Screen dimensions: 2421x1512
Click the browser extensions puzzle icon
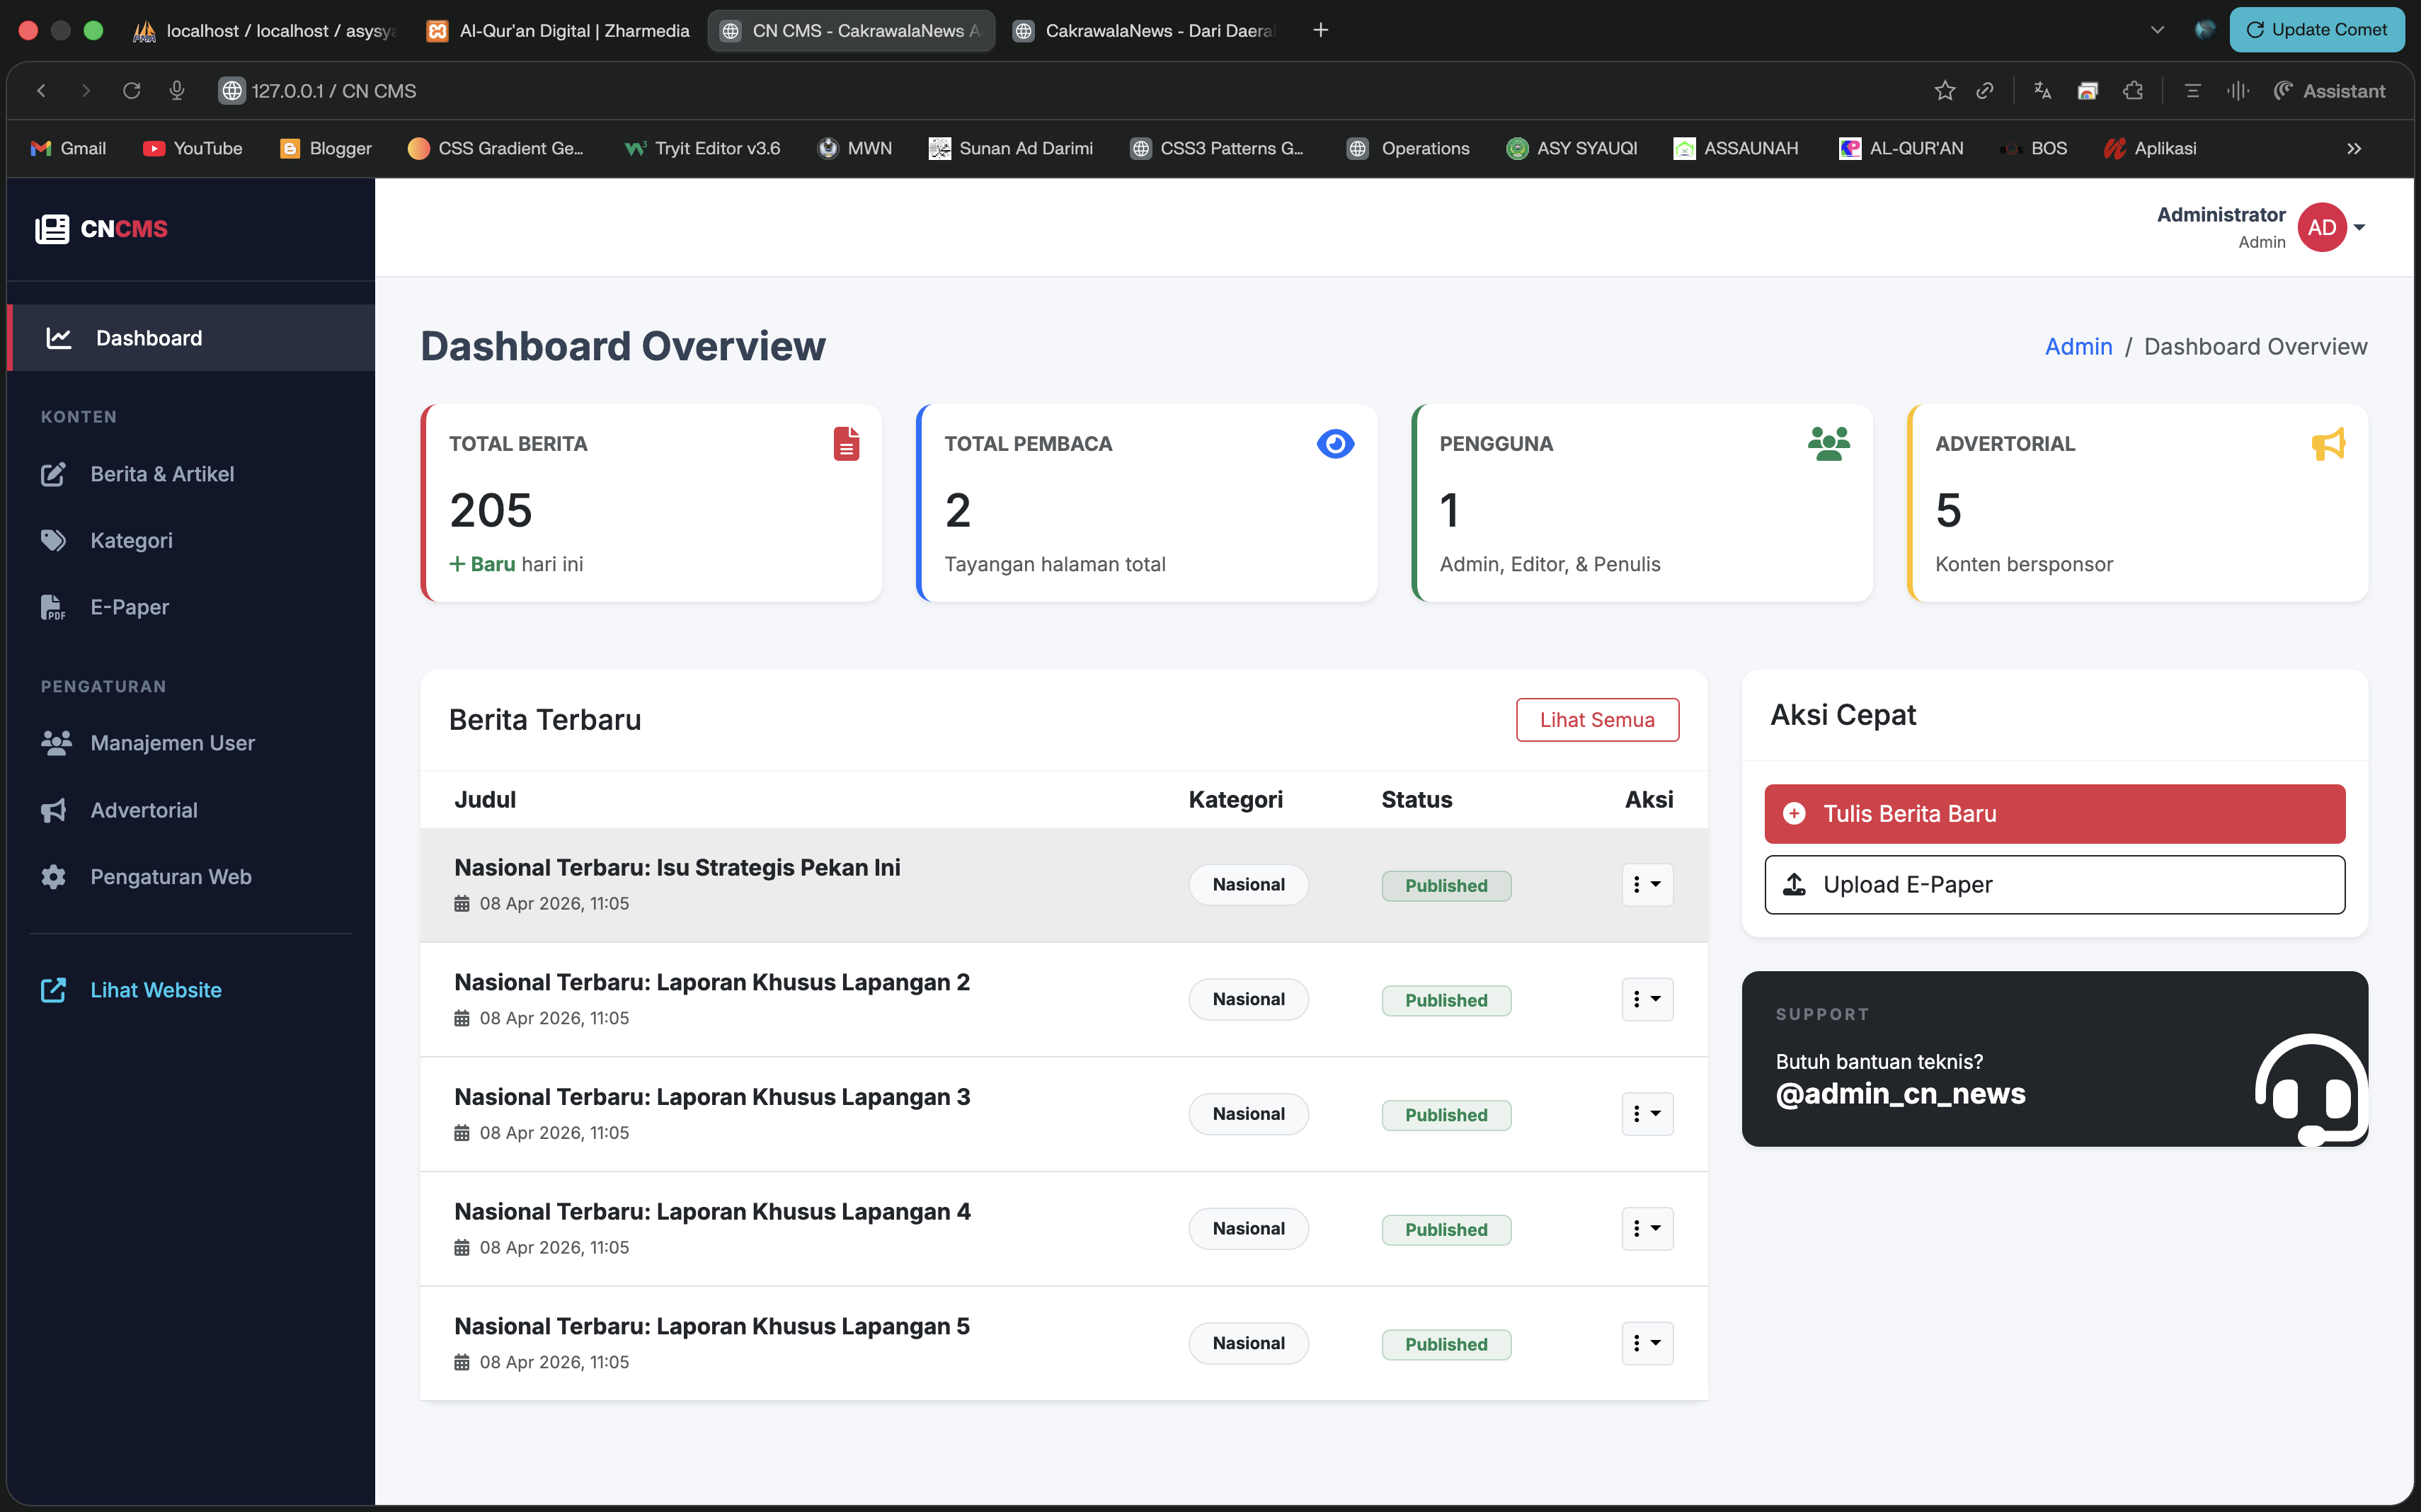point(2133,91)
